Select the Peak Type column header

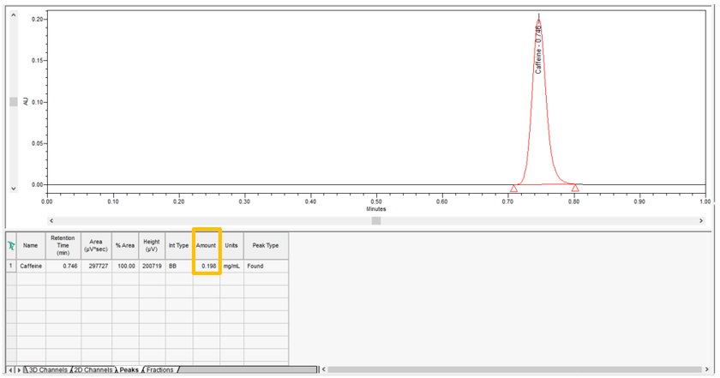(266, 245)
